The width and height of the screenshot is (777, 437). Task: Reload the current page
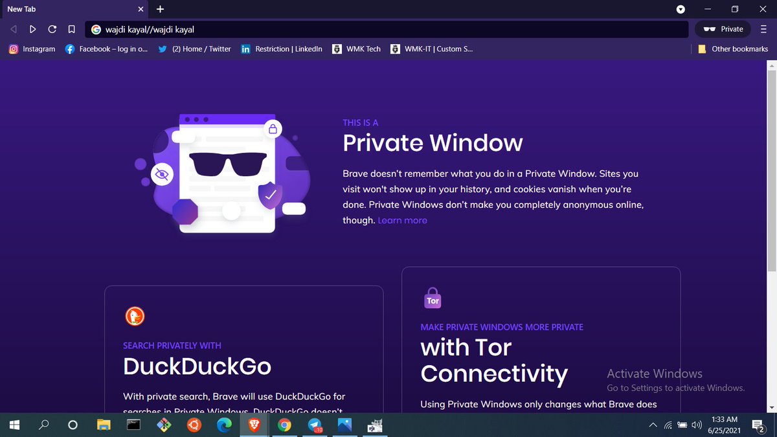(52, 29)
